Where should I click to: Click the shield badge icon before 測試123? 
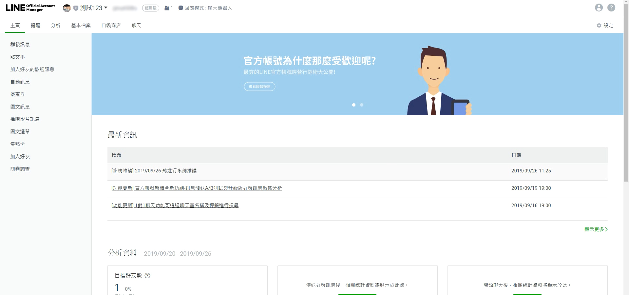pyautogui.click(x=76, y=8)
